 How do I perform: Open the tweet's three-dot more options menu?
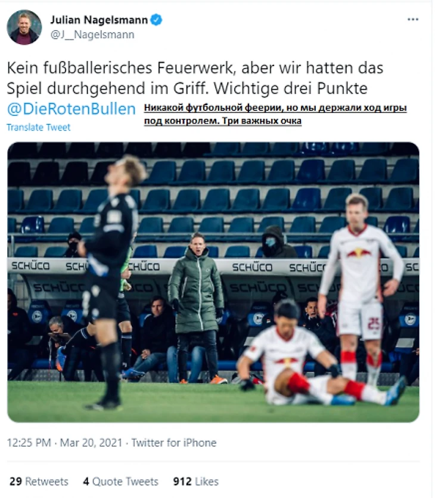point(412,20)
